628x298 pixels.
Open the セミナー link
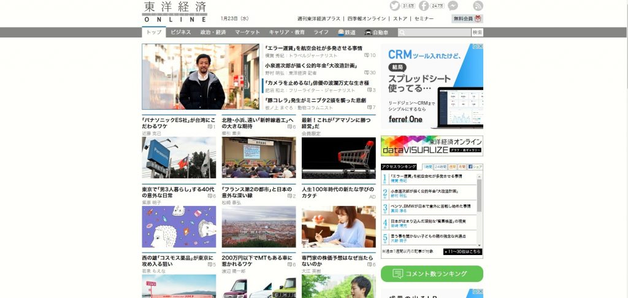[x=424, y=18]
